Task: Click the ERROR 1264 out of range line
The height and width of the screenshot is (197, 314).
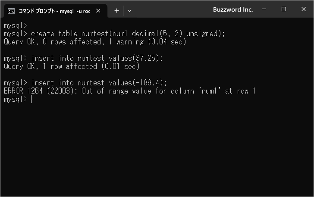Action: click(x=129, y=91)
